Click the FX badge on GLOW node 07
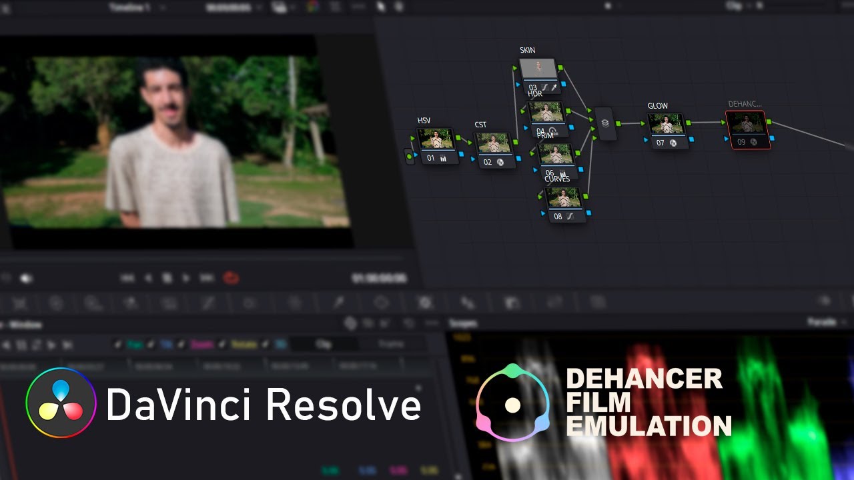 pos(673,143)
